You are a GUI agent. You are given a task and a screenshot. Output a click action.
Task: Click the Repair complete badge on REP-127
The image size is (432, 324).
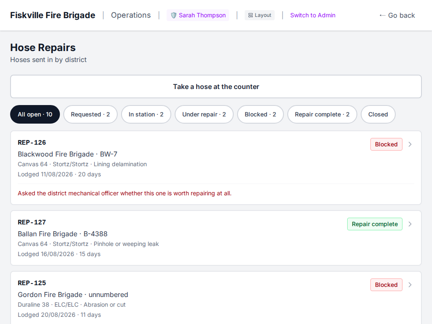click(375, 224)
